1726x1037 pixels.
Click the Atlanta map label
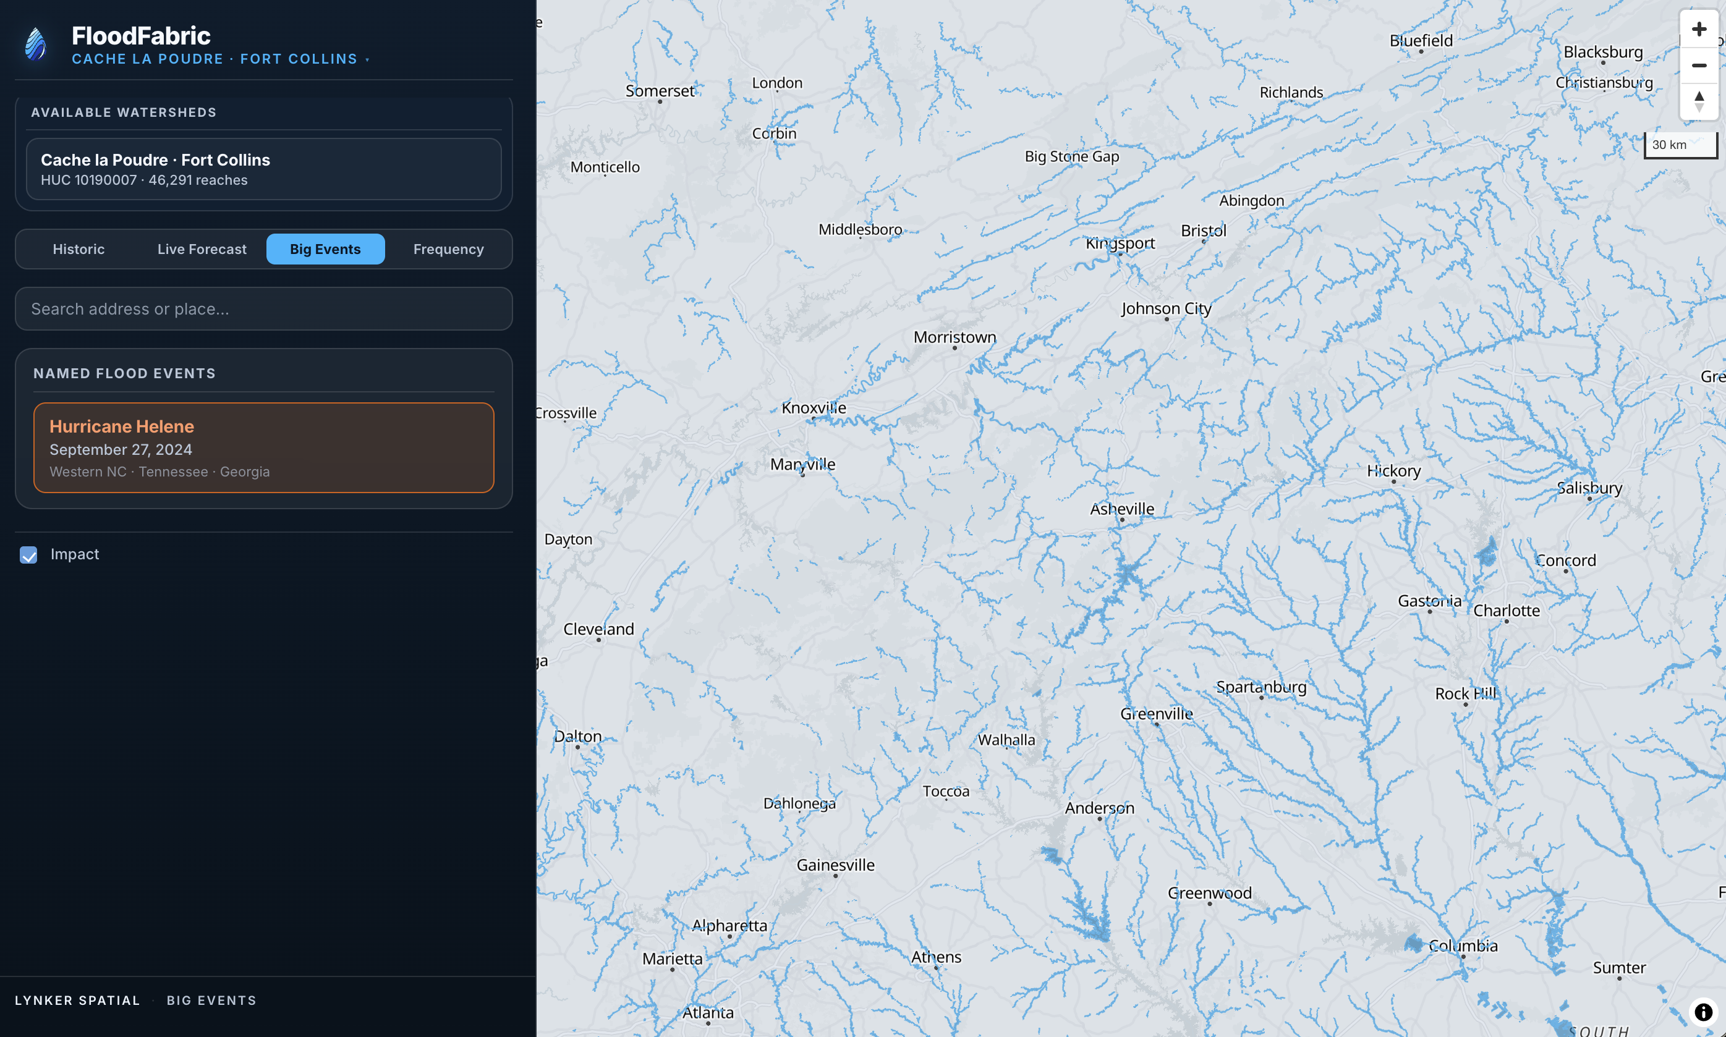708,1012
